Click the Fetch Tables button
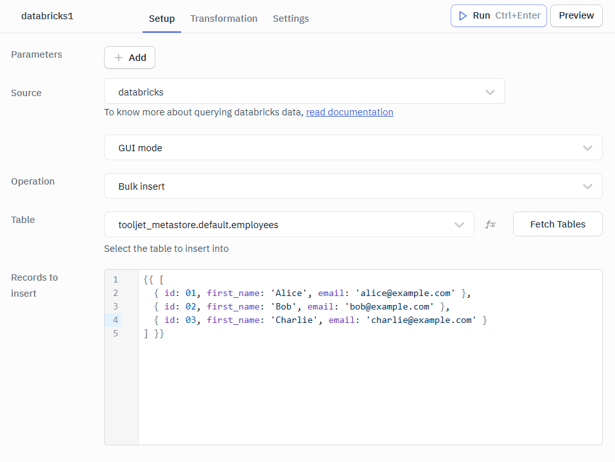The height and width of the screenshot is (462, 615). (557, 224)
